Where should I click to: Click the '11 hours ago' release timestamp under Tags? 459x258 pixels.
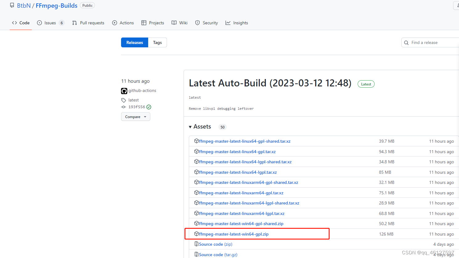[136, 81]
